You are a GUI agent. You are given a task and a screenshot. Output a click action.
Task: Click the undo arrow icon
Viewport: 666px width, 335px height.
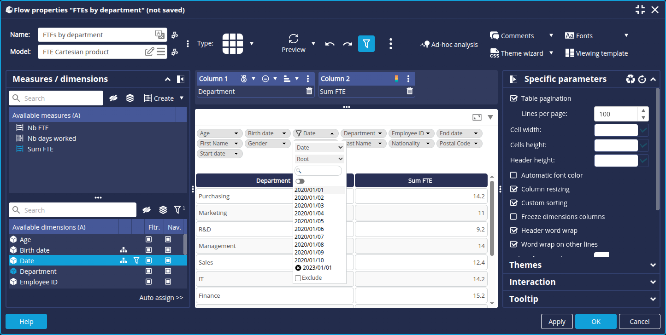pyautogui.click(x=330, y=44)
